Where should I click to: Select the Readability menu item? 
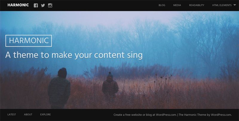[197, 5]
